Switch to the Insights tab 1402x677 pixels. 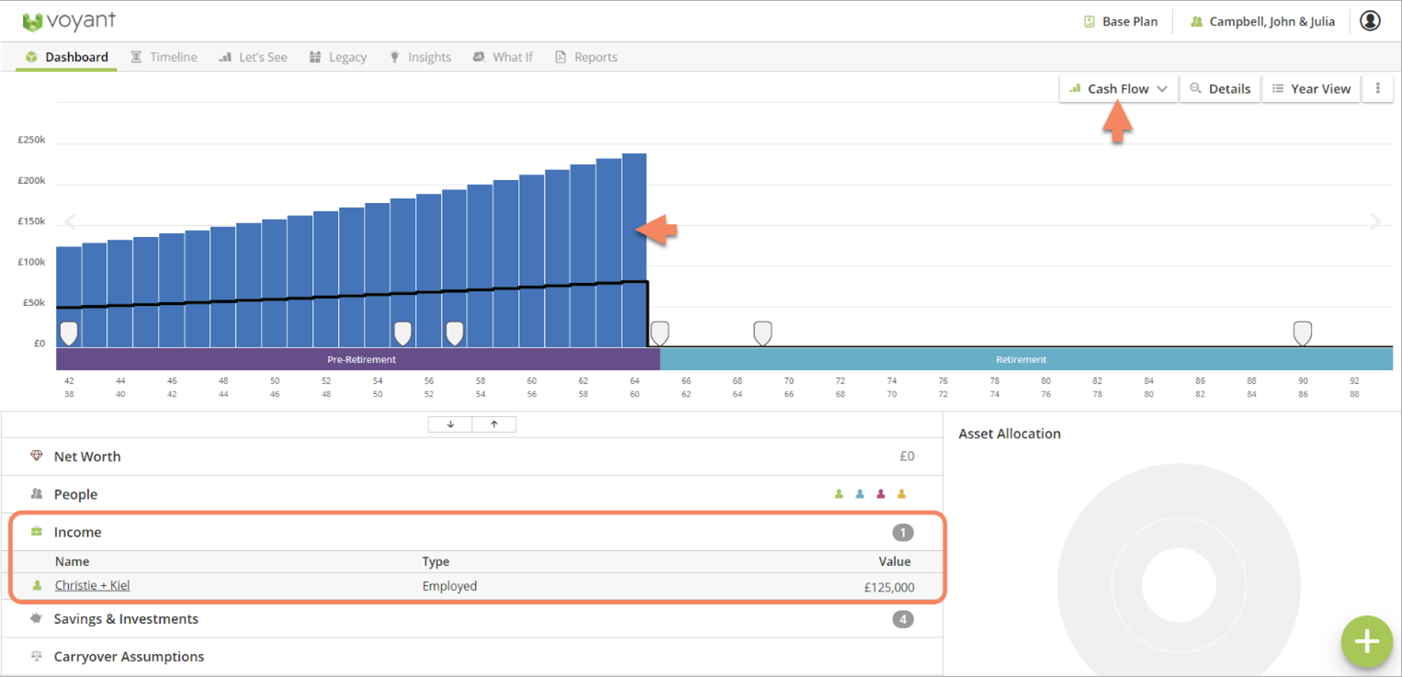[x=420, y=56]
